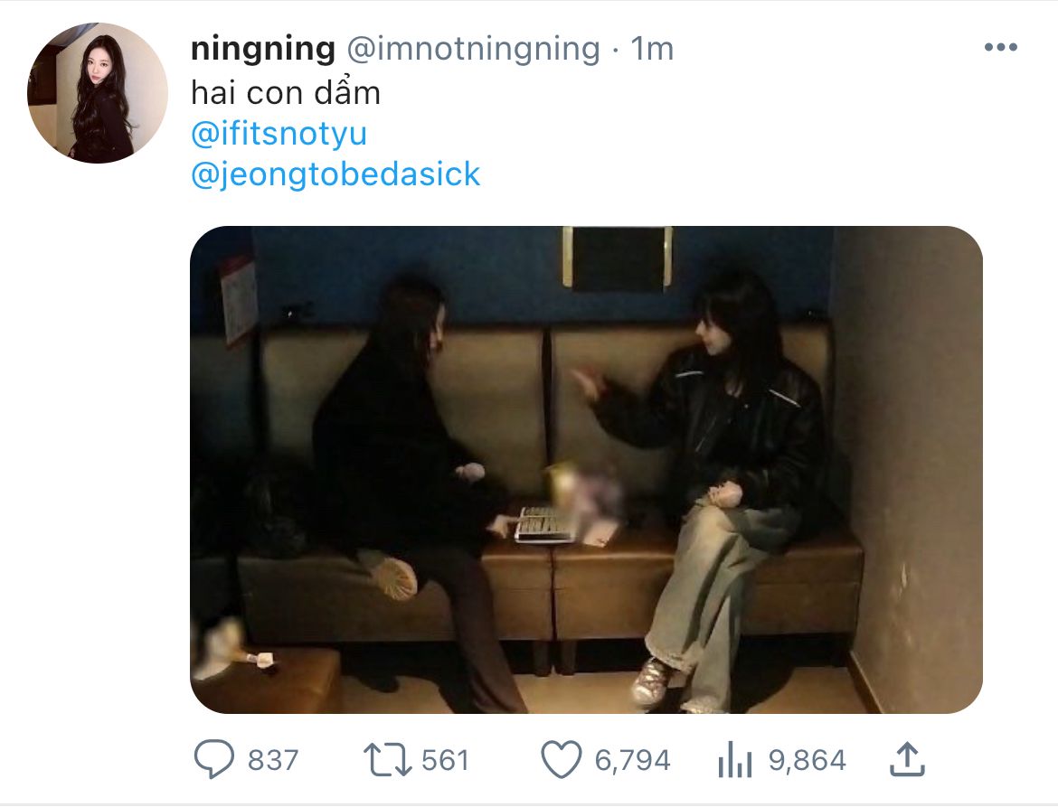1058x807 pixels.
Task: Click the 9,864 views count
Action: pos(807,760)
